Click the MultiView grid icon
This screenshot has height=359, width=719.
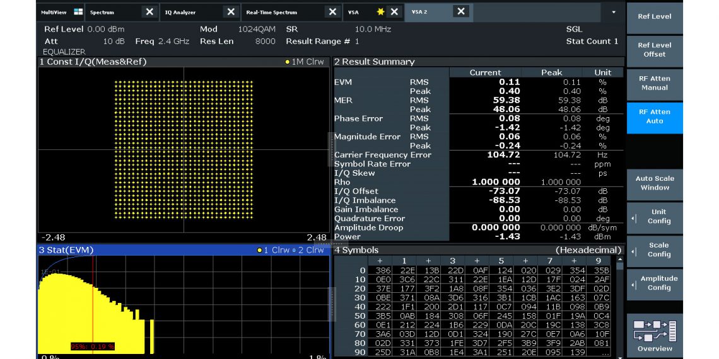click(78, 12)
